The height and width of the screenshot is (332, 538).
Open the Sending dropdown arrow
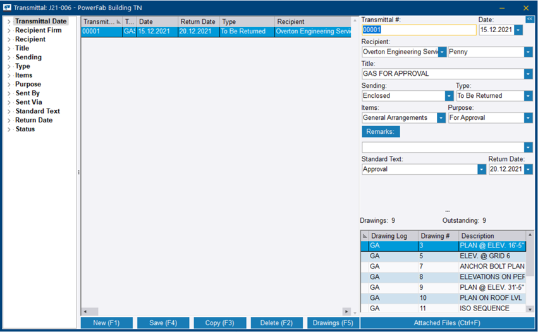point(449,96)
